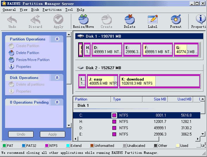The height and width of the screenshot is (157, 207).
Task: Open the Partitions menu
Action: pos(52,10)
